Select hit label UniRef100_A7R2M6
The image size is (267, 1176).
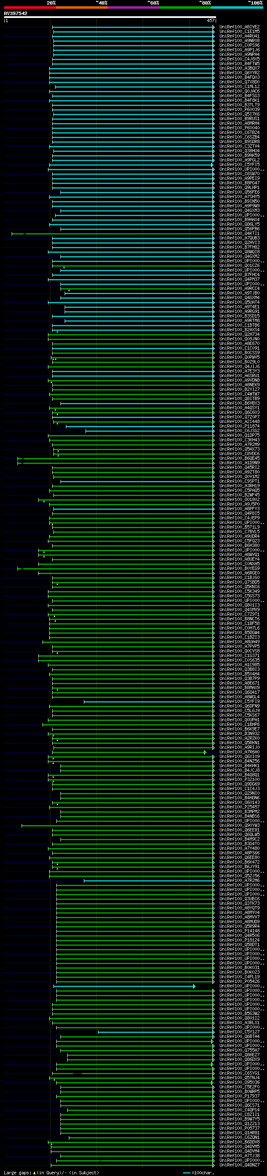239,880
